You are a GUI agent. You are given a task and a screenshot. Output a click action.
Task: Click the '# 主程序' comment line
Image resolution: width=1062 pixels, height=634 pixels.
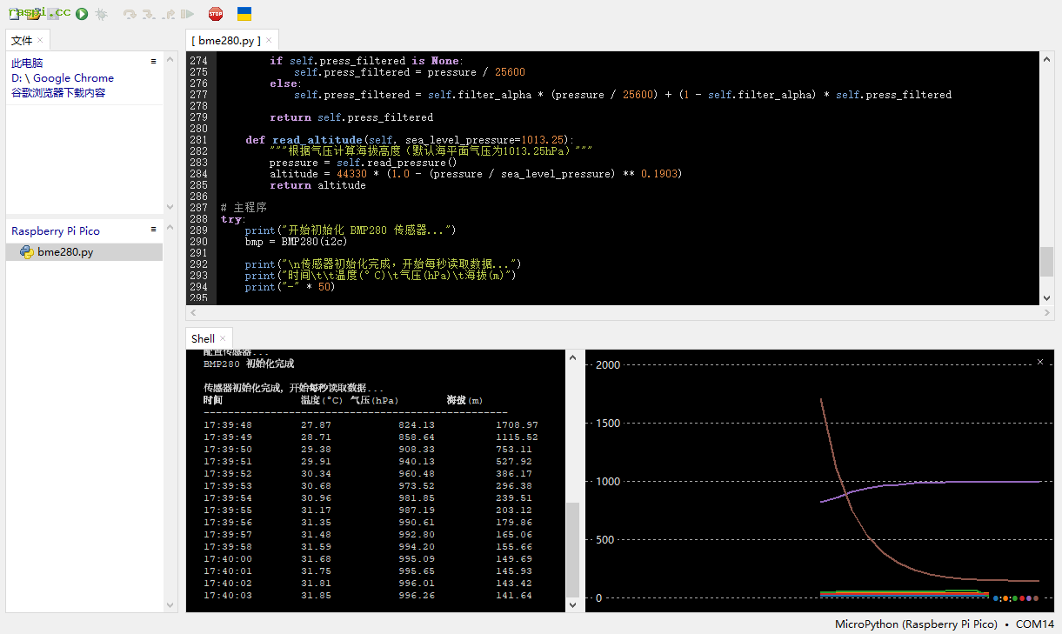coord(244,208)
